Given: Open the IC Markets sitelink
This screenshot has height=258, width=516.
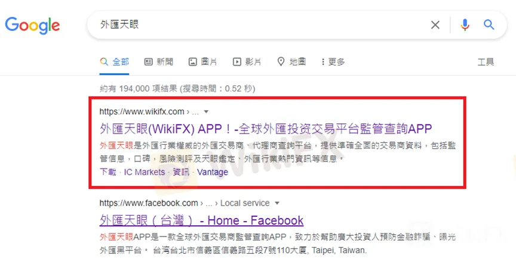Looking at the screenshot, I should (x=145, y=172).
